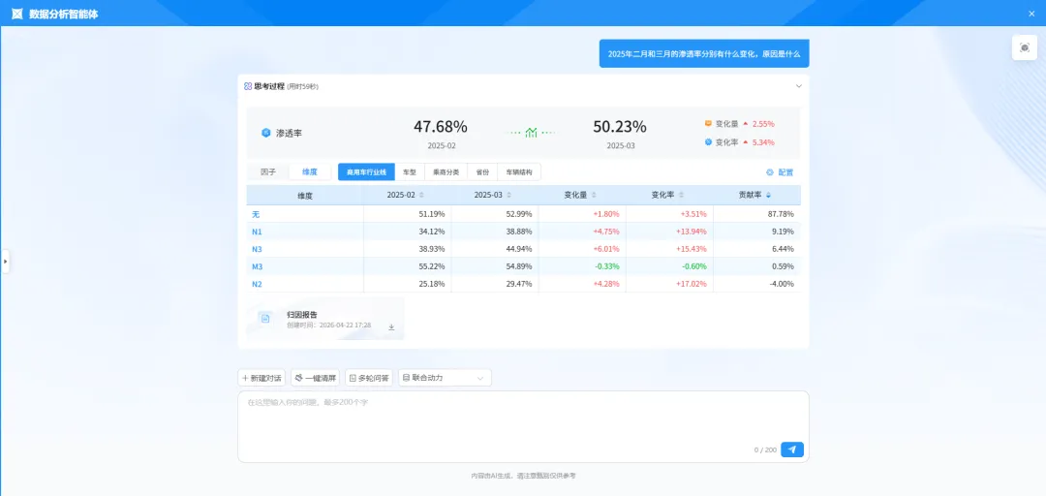Image resolution: width=1046 pixels, height=496 pixels.
Task: Select the 维度 view toggle
Action: pos(310,172)
